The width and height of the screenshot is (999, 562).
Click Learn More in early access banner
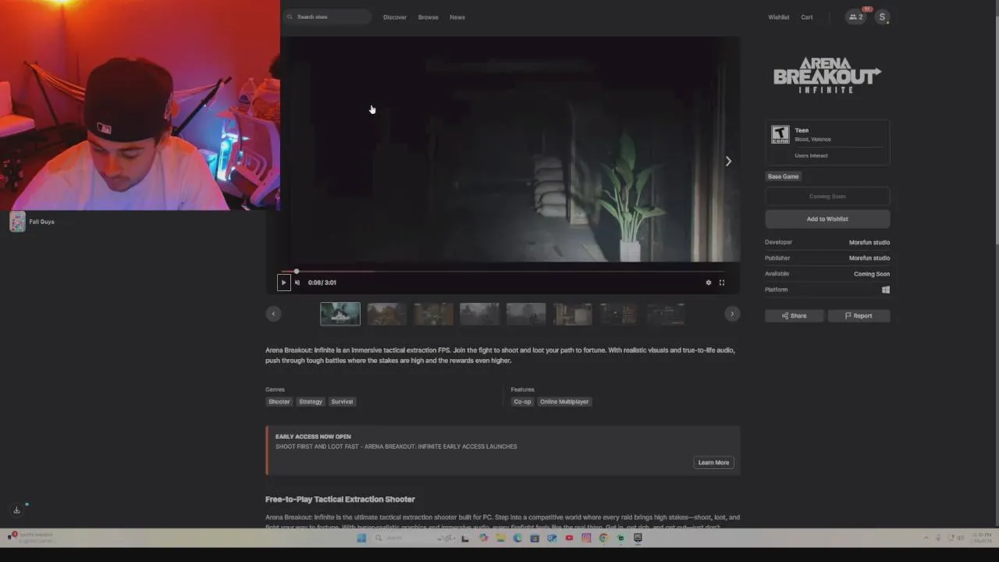[x=713, y=463]
